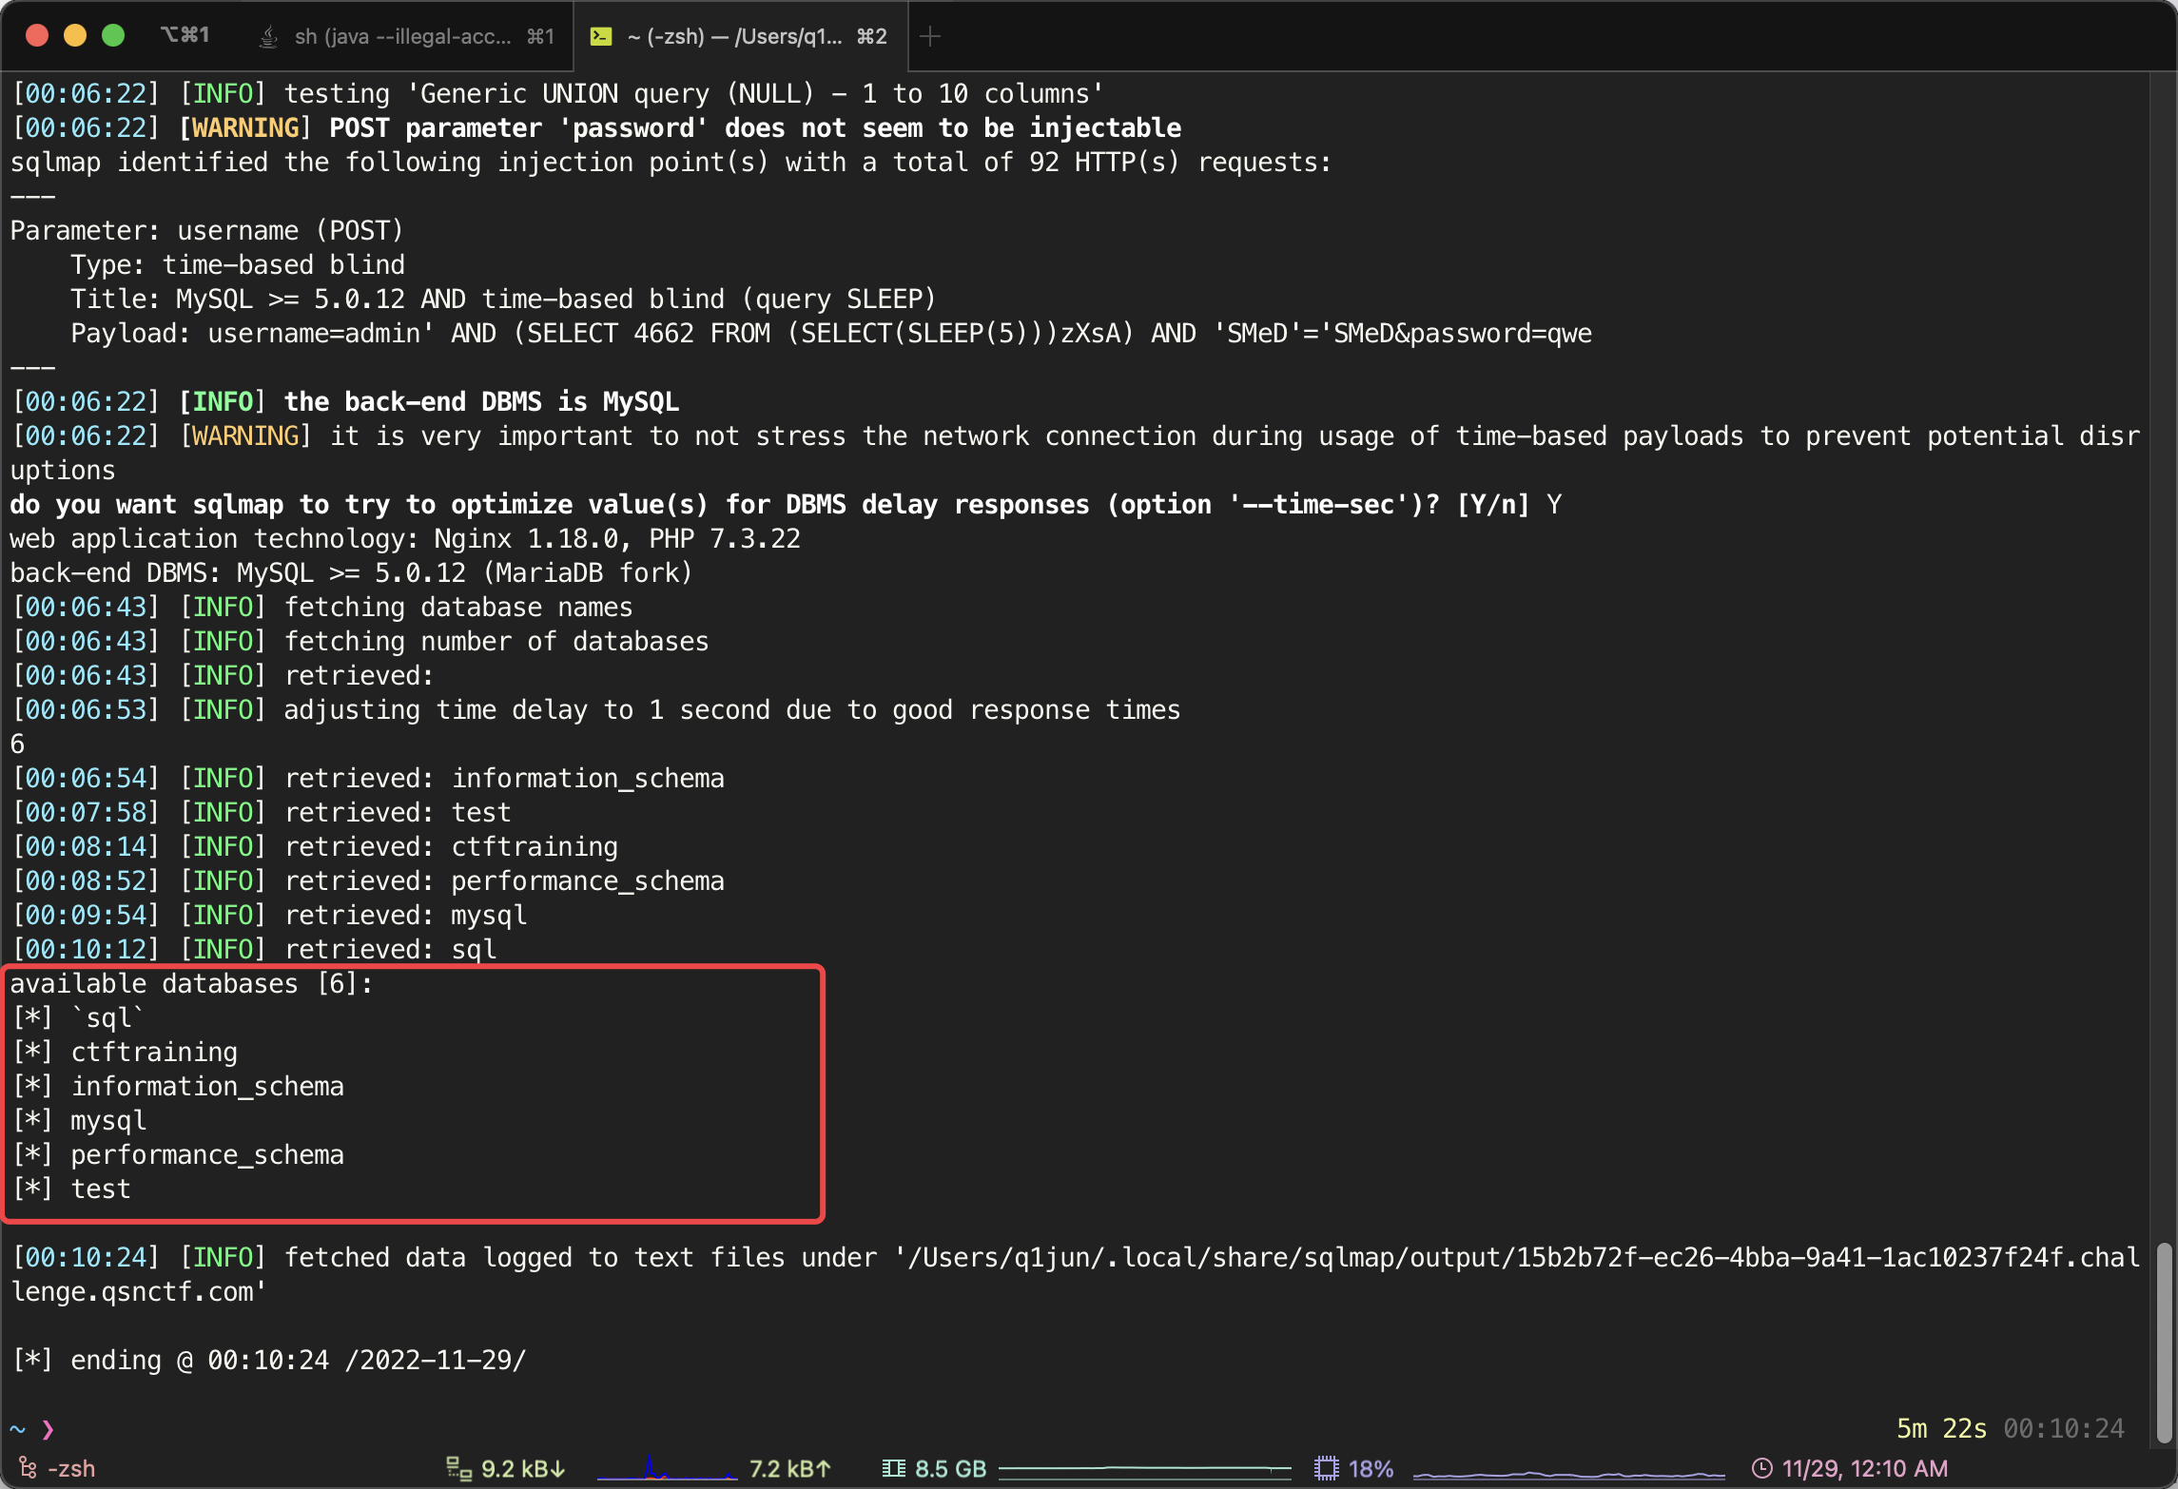Click the '00:10:24' time at prompt right
2178x1489 pixels.
(x=2064, y=1429)
